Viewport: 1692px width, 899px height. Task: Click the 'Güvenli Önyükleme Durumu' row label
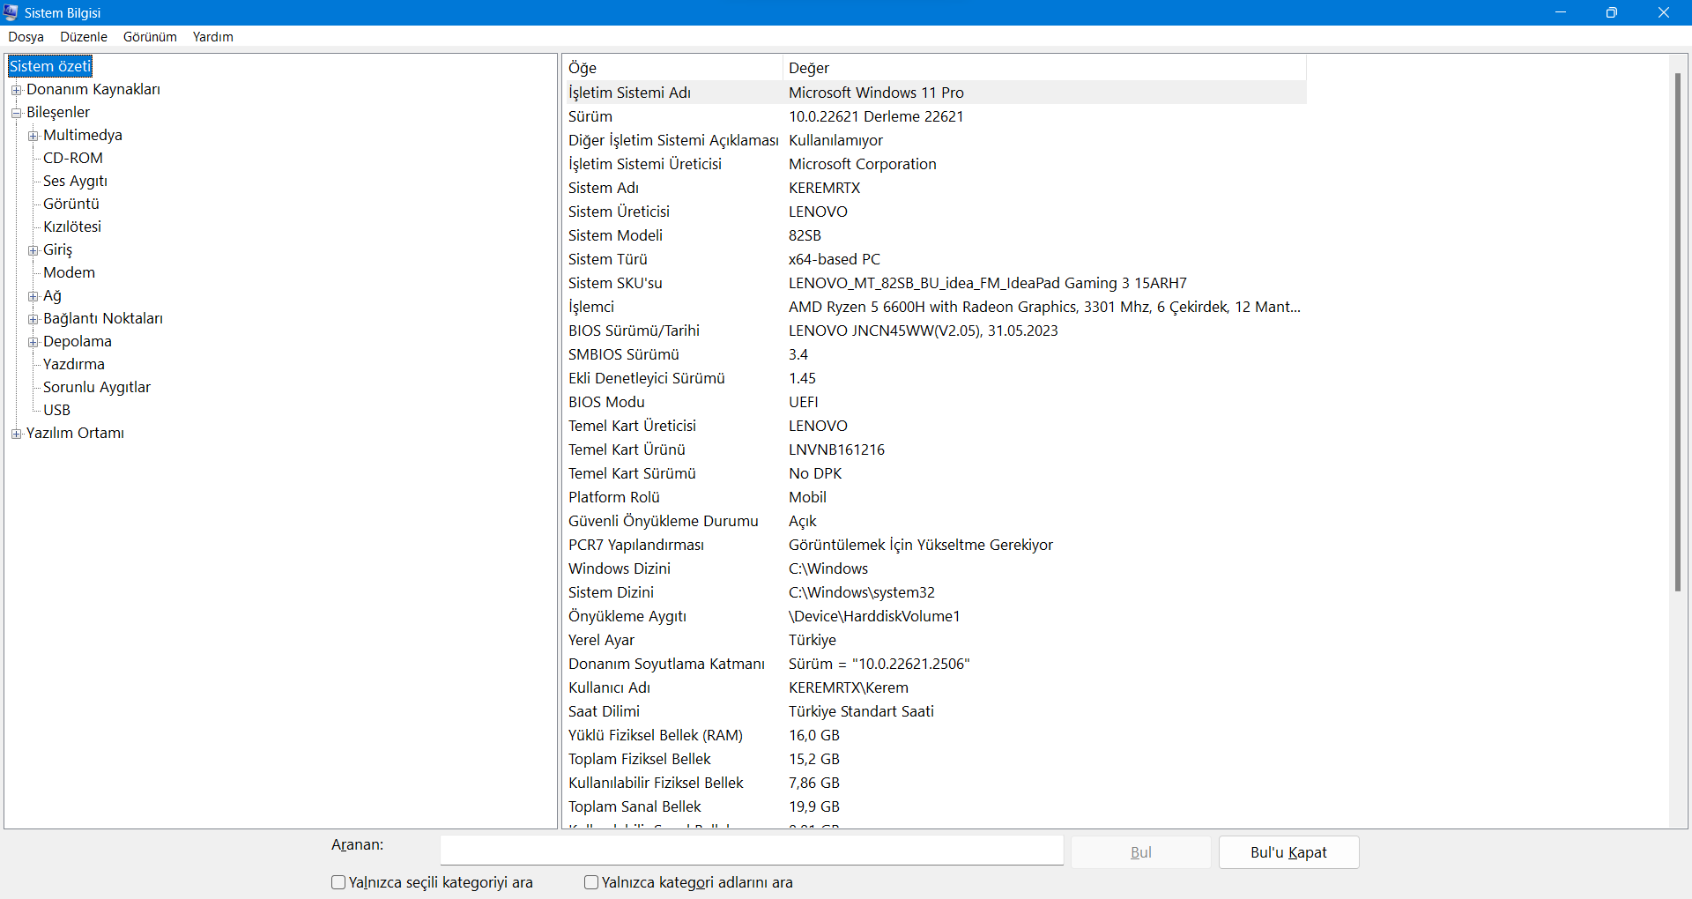(664, 521)
